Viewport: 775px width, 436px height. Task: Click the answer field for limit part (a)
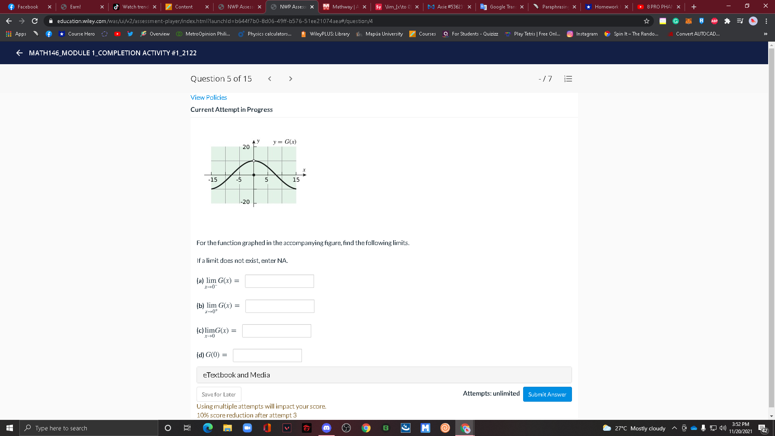coord(279,281)
